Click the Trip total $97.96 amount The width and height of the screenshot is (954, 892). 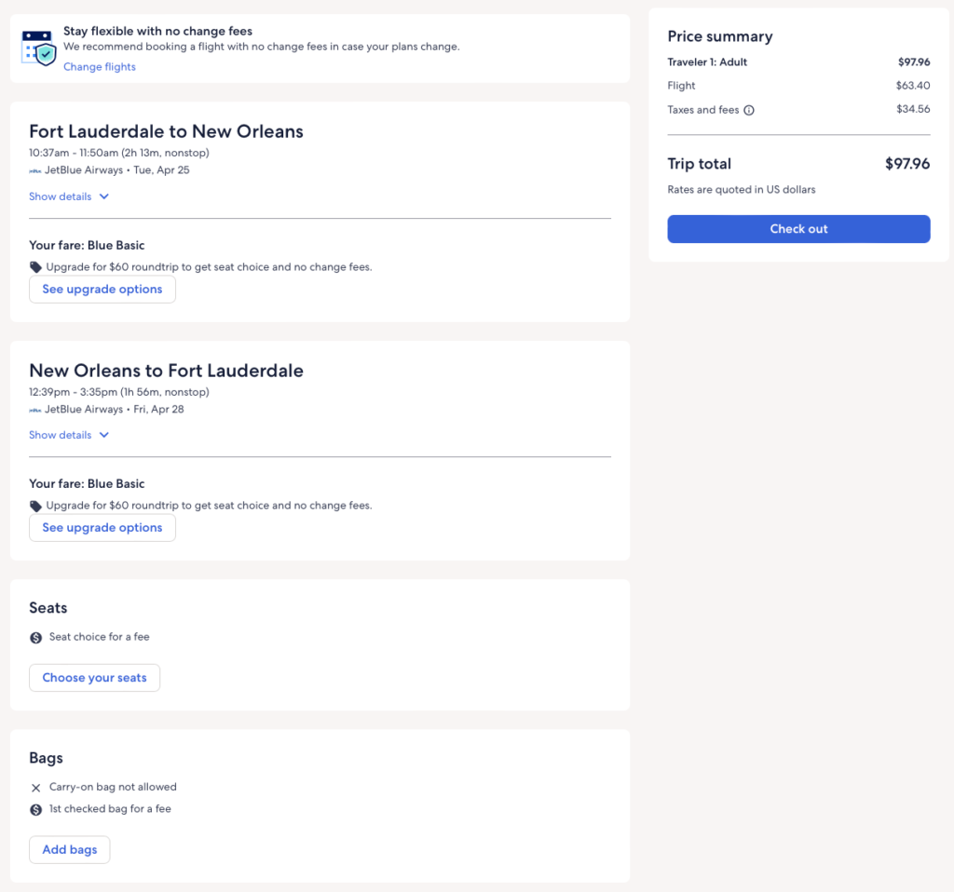[906, 164]
